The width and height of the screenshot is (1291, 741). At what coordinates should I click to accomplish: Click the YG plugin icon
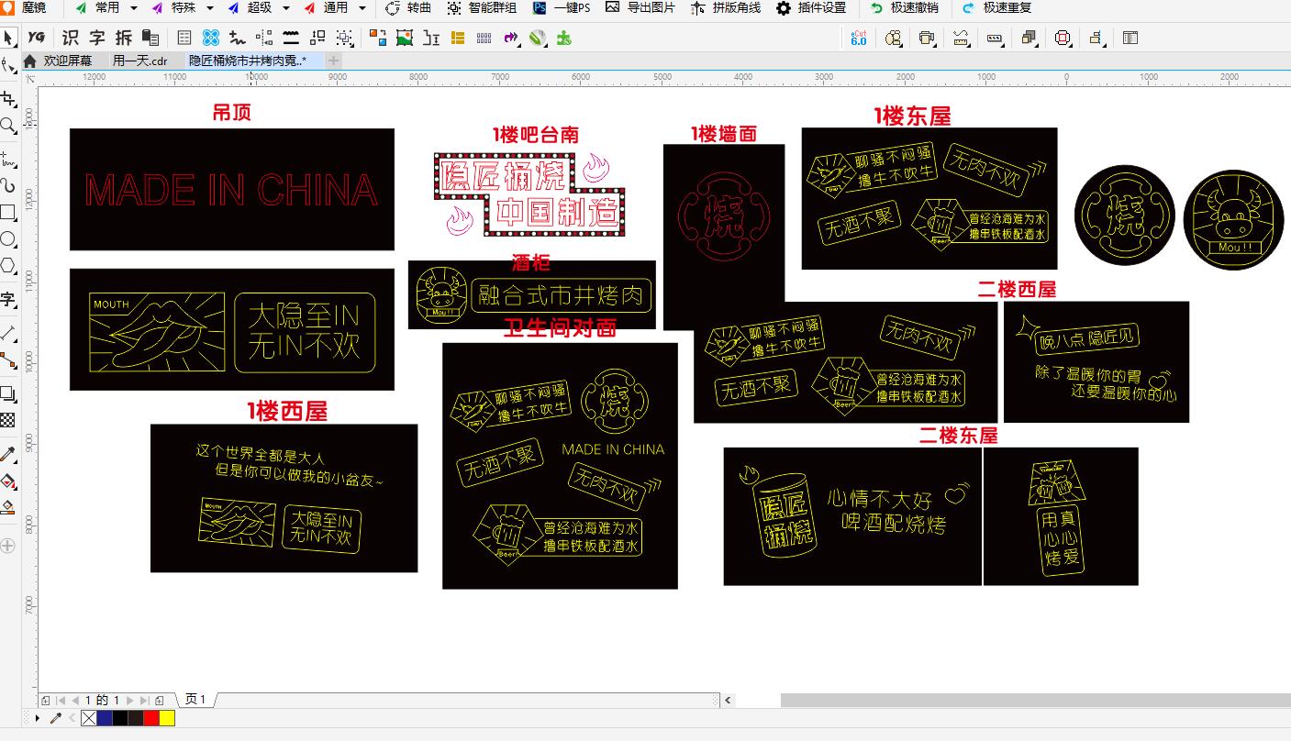[x=36, y=38]
